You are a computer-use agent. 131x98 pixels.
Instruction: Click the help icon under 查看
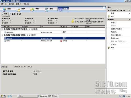point(109,16)
